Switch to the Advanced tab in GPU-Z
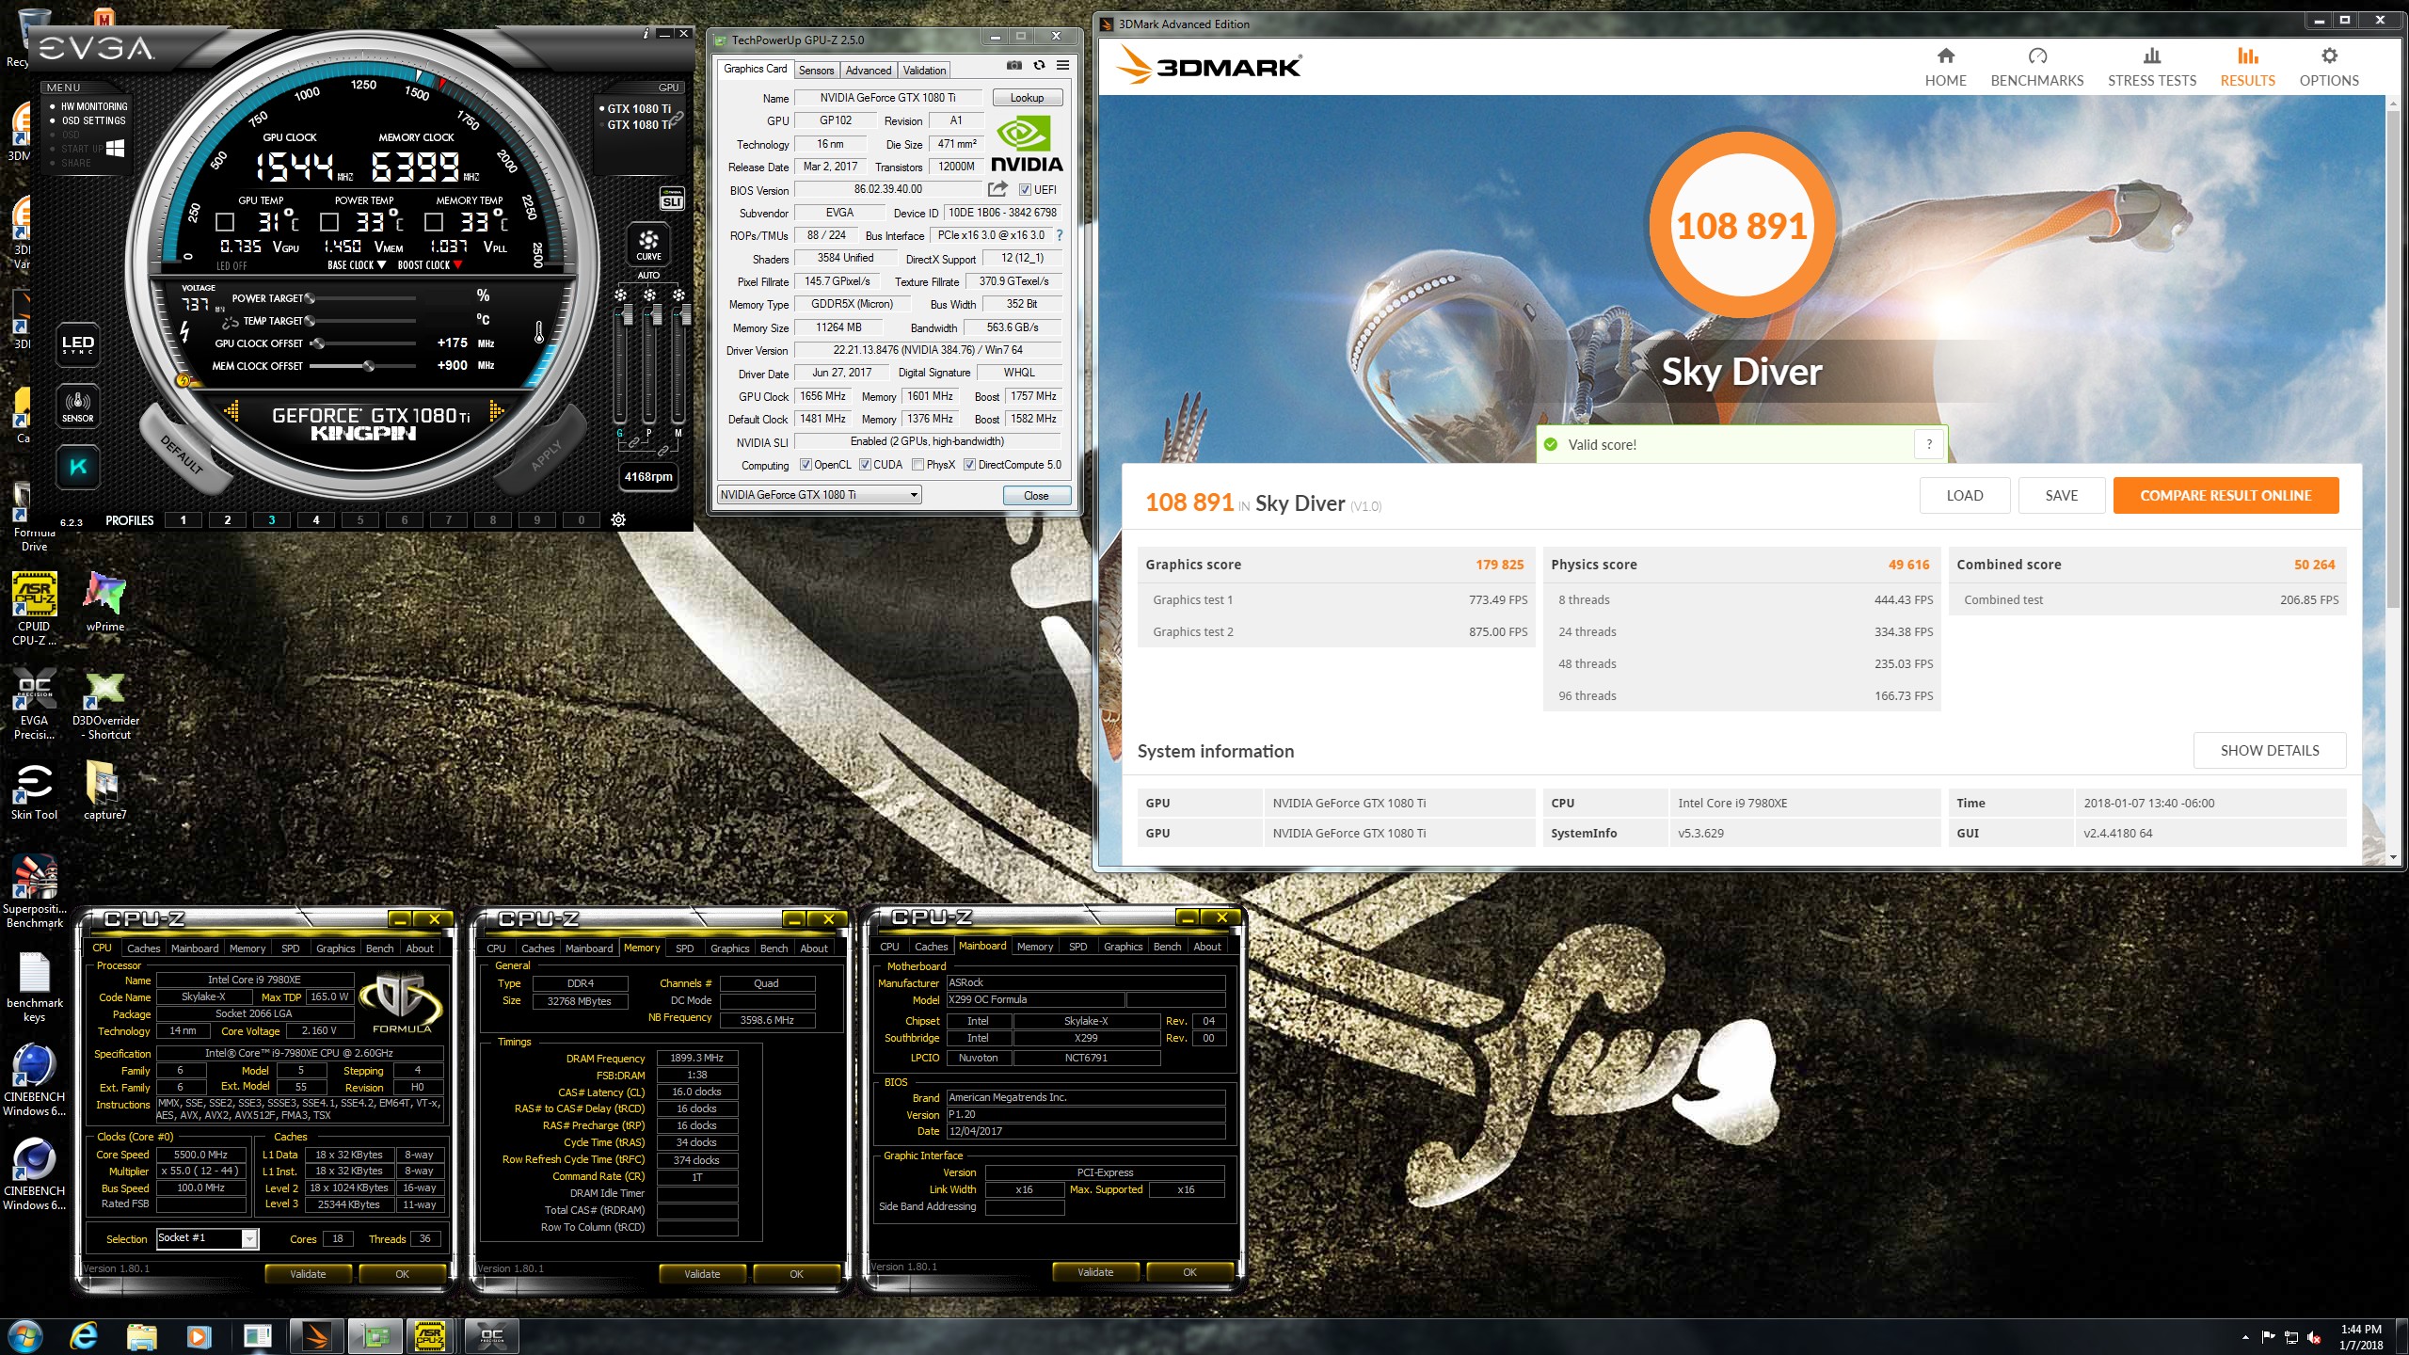Image resolution: width=2409 pixels, height=1355 pixels. click(868, 71)
